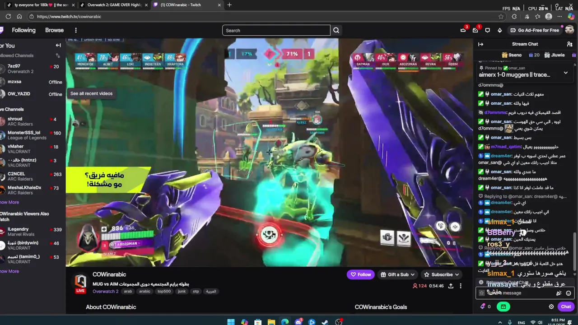Screen dimensions: 578x325
Task: Open Windows Start menu
Action: [231, 322]
